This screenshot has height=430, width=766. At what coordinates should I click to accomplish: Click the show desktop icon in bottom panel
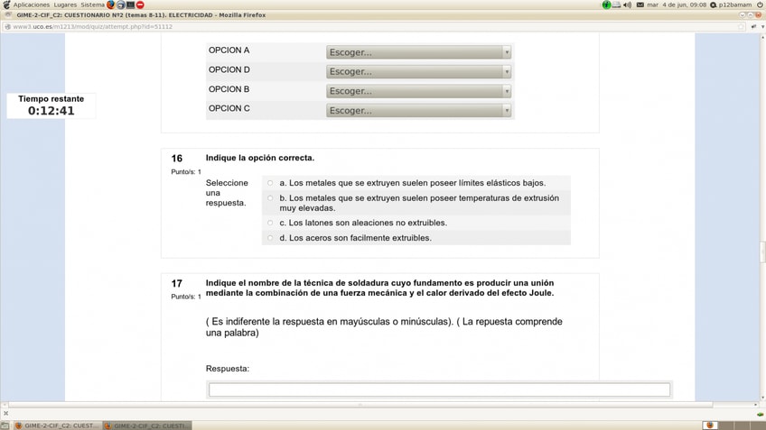[x=5, y=425]
